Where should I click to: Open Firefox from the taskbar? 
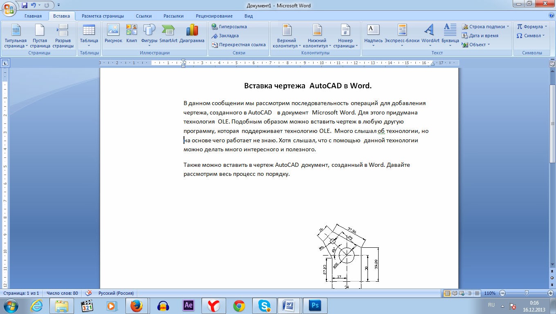(x=137, y=305)
